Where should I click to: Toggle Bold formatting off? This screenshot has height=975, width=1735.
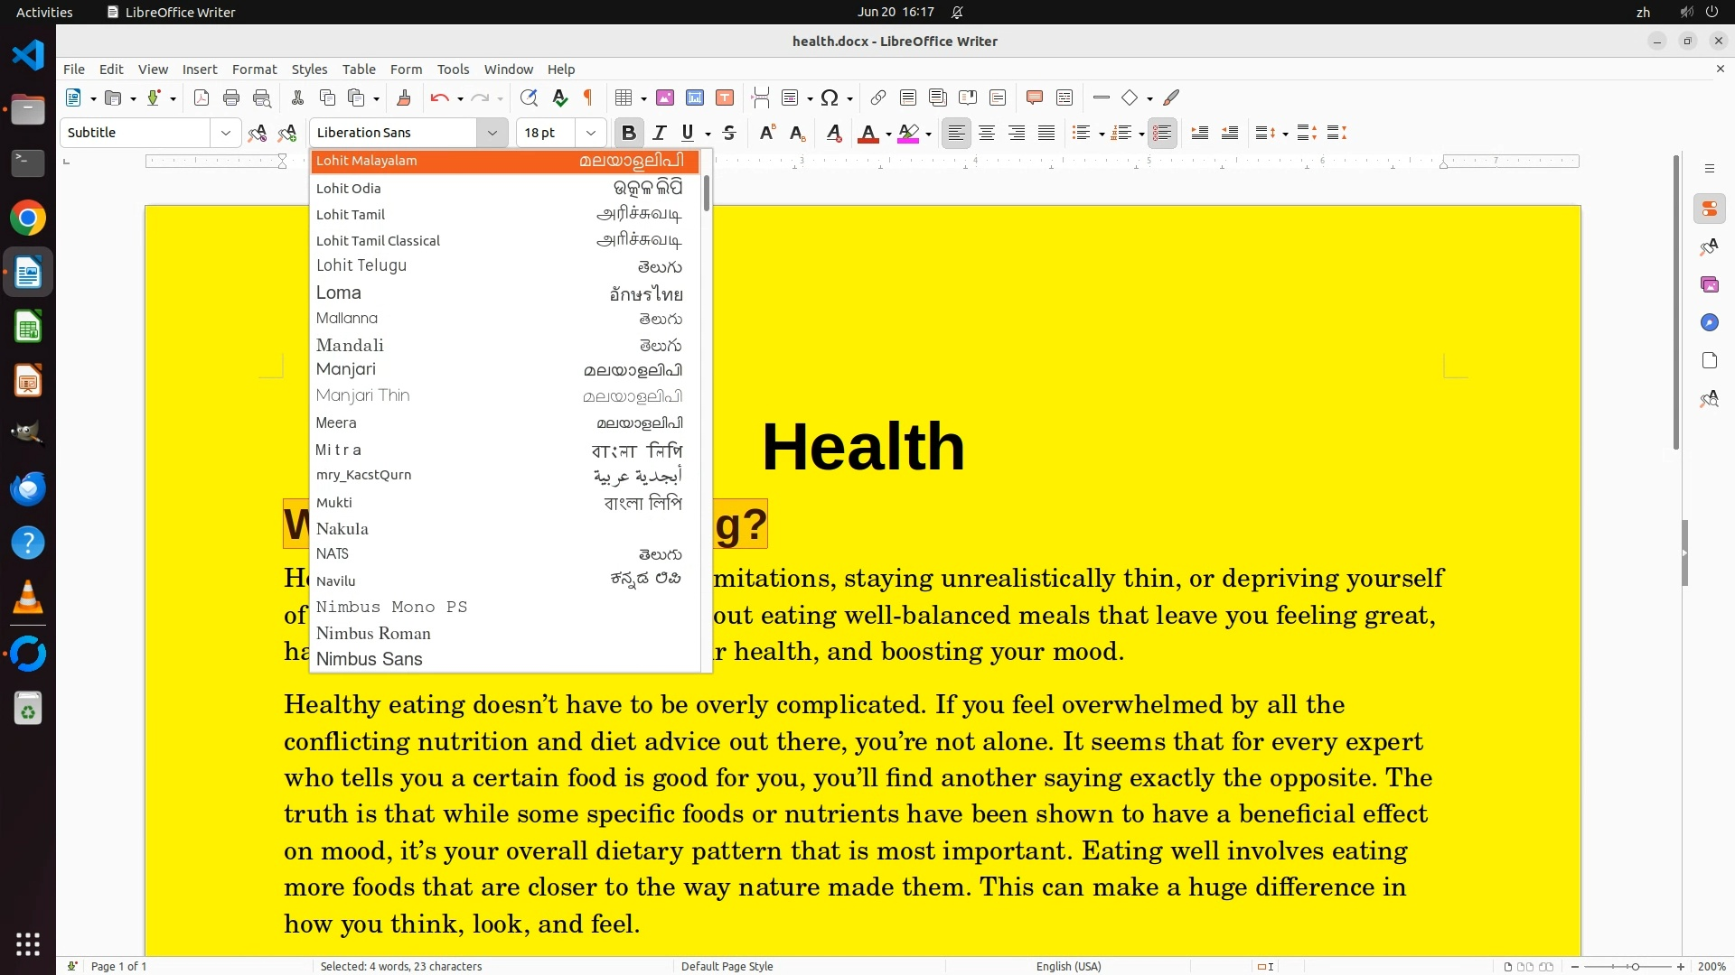[x=629, y=133]
